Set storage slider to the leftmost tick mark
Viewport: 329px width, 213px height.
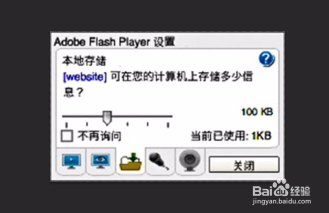[x=66, y=125]
